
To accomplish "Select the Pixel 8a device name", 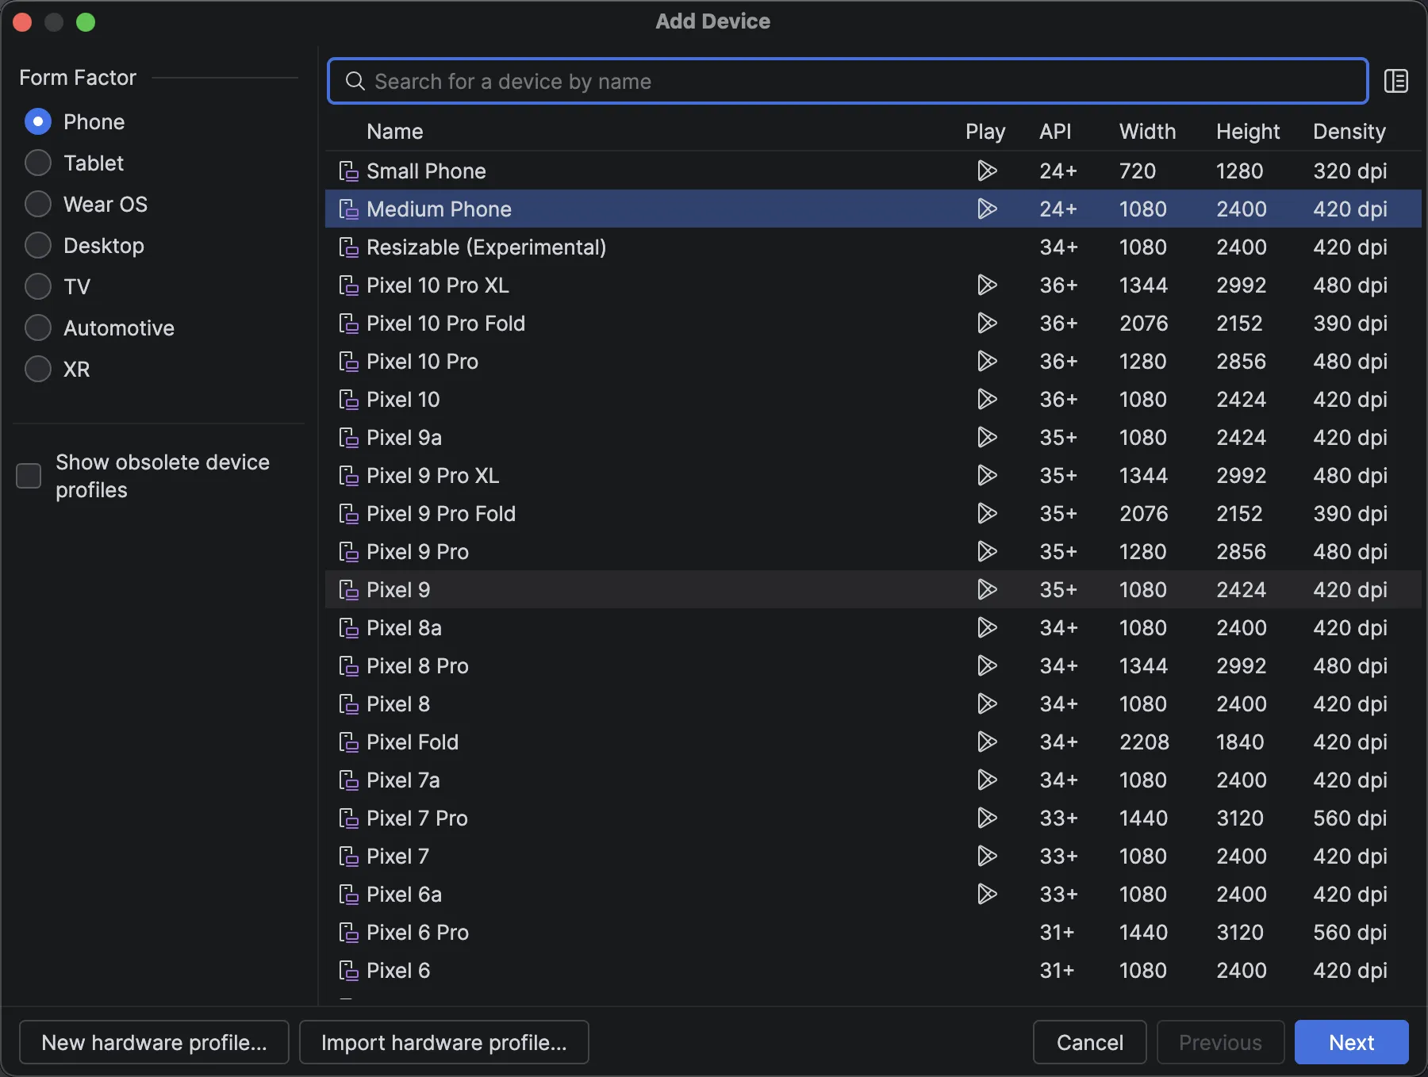I will tap(404, 628).
